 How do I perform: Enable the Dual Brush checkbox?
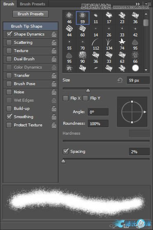click(x=9, y=59)
